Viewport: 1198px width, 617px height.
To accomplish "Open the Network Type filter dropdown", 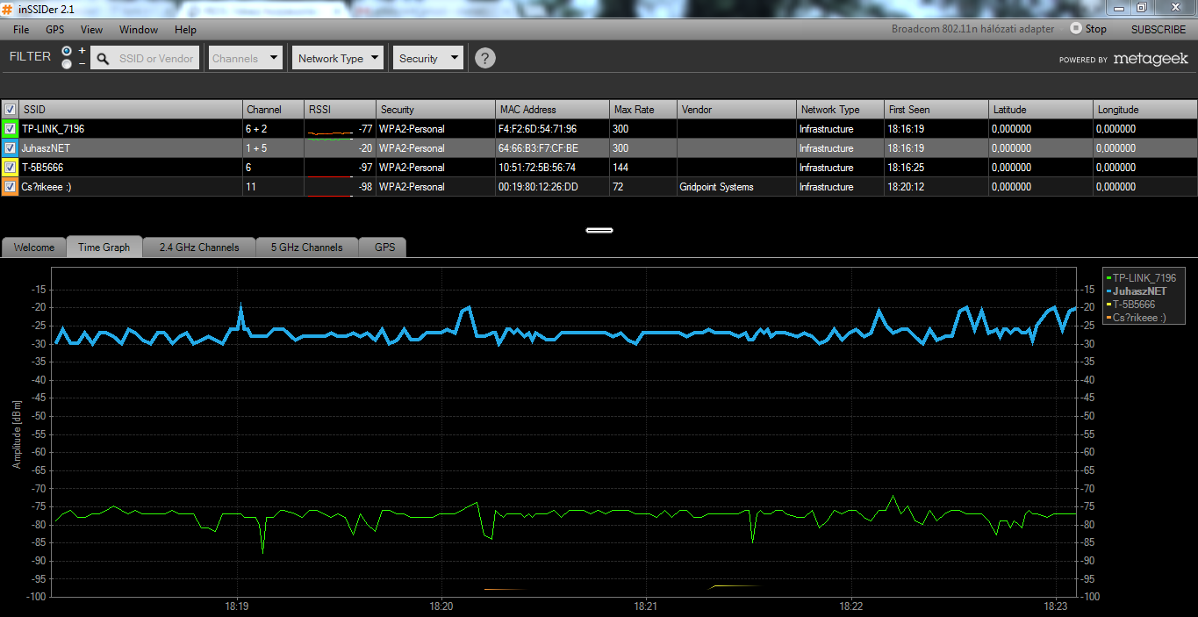I will pos(338,59).
